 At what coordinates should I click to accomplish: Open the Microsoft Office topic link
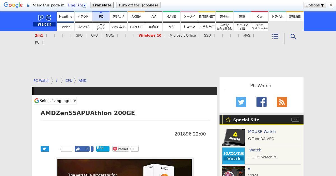183,35
